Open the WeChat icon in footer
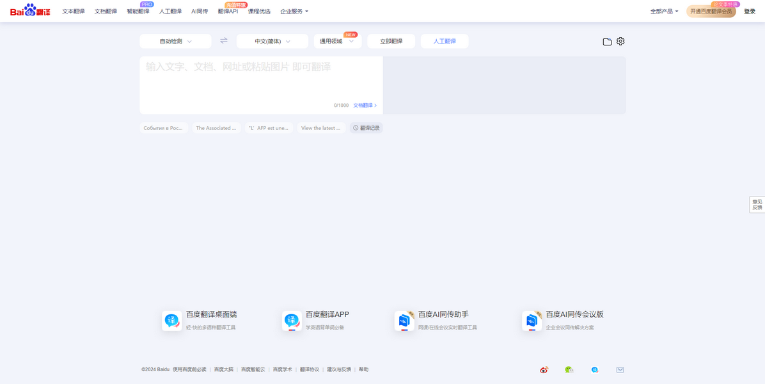Screen dimensions: 765x384 (569, 370)
